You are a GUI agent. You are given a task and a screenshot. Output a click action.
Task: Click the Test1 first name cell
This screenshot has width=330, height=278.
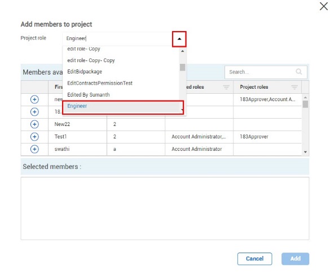pos(77,137)
